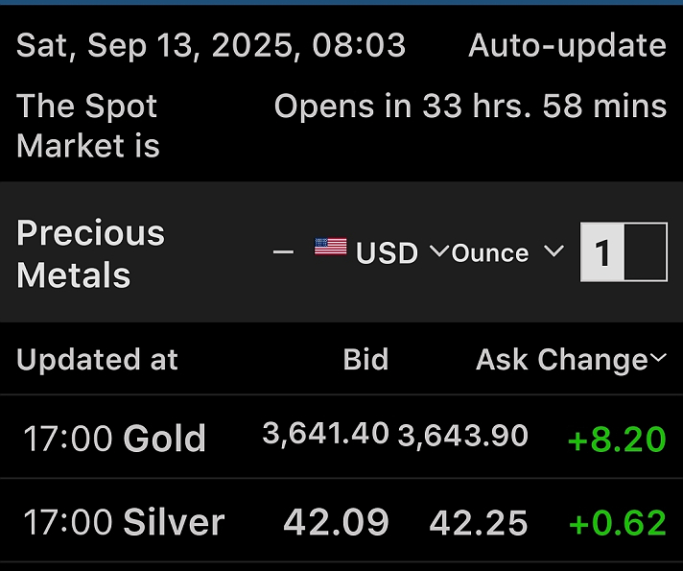Click Silver change value +0.62
Image resolution: width=683 pixels, height=571 pixels.
point(617,524)
